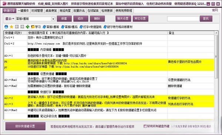Switch to the 时间管理 tab

pyautogui.click(x=37, y=11)
